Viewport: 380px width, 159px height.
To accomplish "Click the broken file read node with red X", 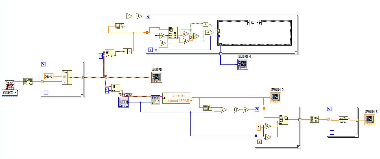I will point(10,85).
